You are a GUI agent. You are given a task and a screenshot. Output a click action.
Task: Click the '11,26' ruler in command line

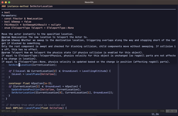[x=155, y=114]
